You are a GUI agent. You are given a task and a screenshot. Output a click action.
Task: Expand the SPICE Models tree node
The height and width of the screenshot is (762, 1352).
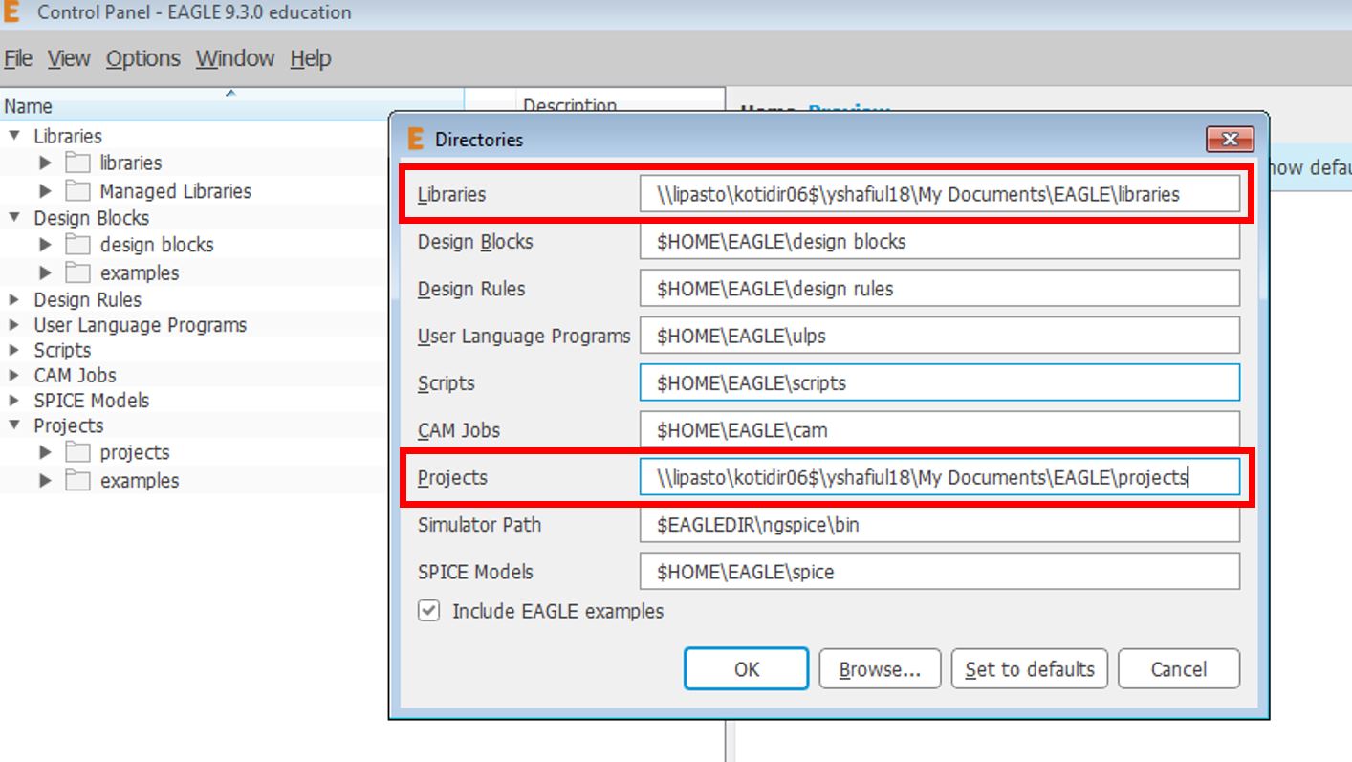14,400
